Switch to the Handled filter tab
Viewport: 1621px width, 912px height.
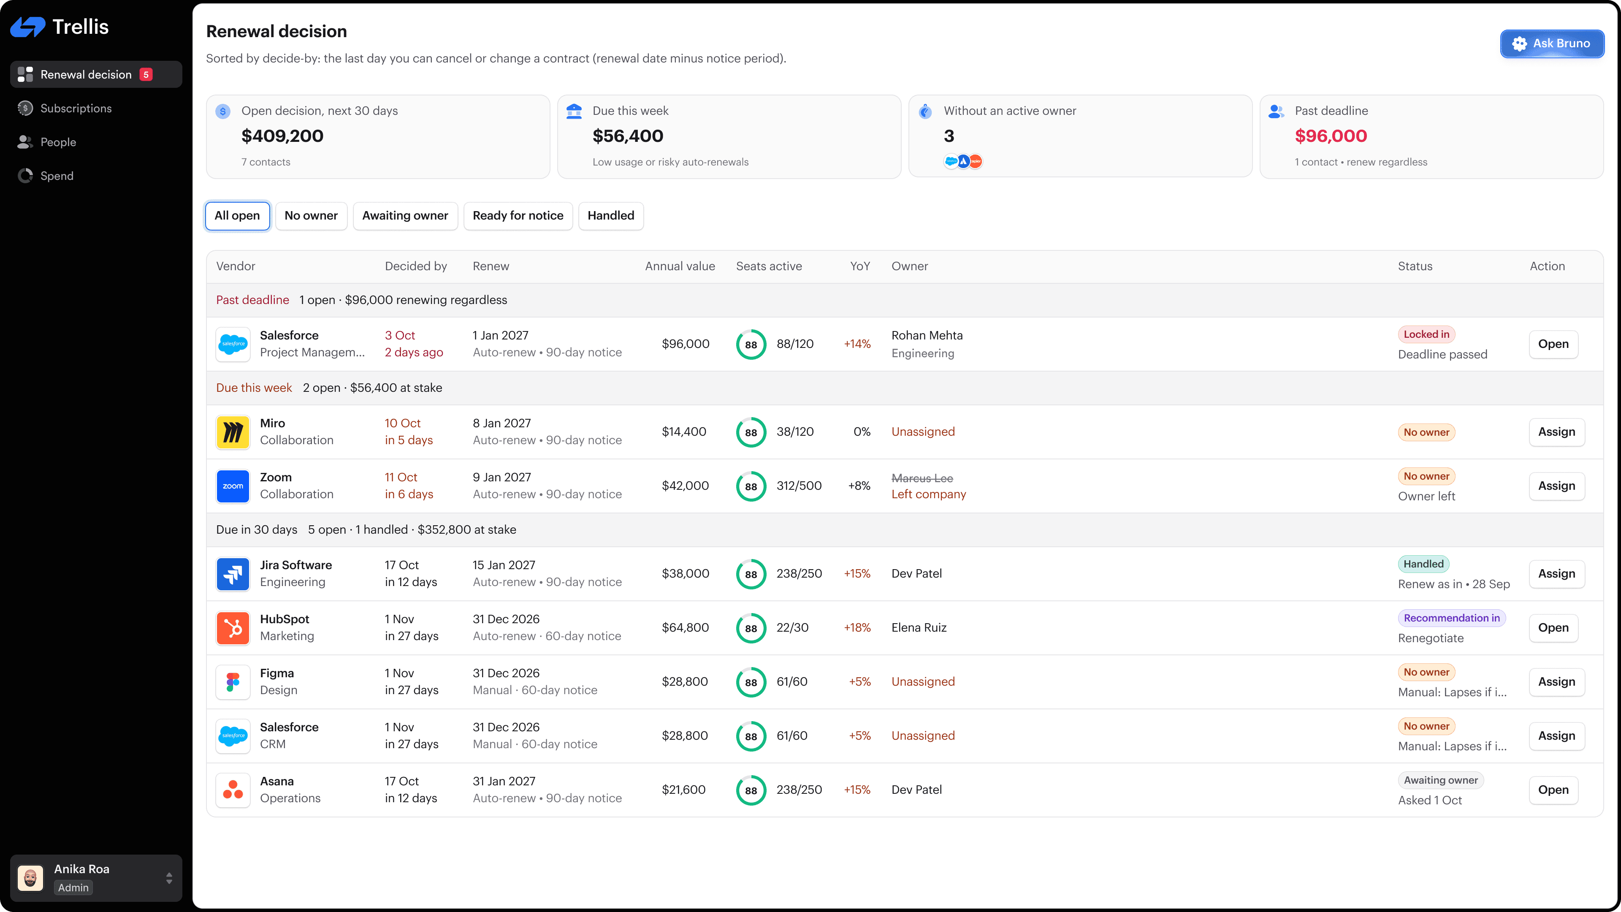(x=610, y=216)
